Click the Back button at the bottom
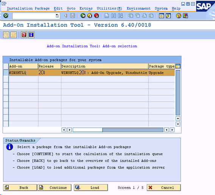 (20, 187)
